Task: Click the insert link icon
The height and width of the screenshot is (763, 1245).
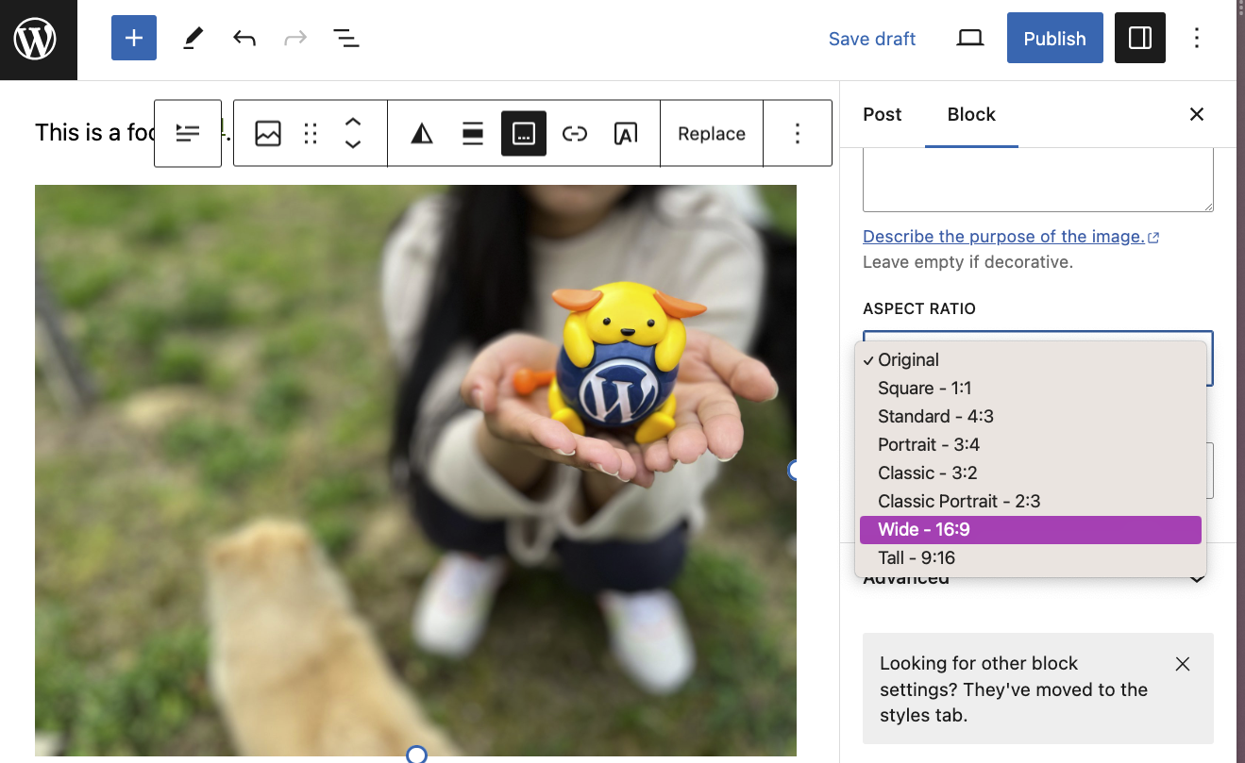Action: click(574, 134)
